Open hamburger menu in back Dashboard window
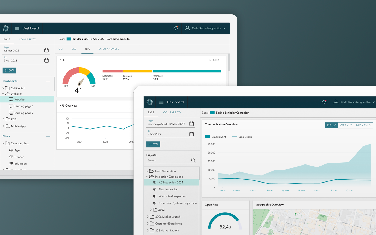The width and height of the screenshot is (376, 235). click(x=17, y=28)
